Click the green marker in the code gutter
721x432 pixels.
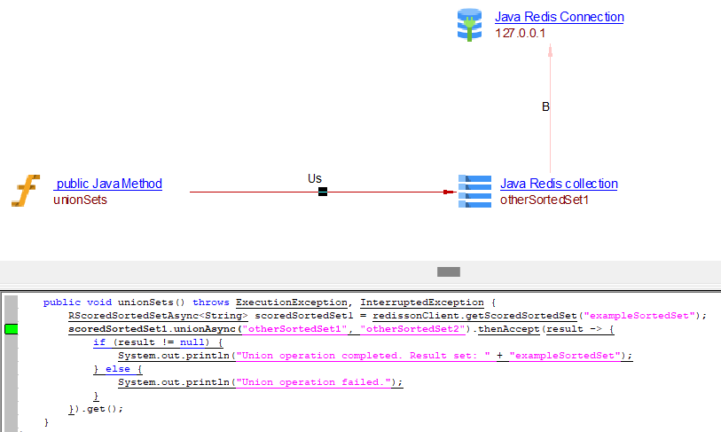(x=12, y=329)
